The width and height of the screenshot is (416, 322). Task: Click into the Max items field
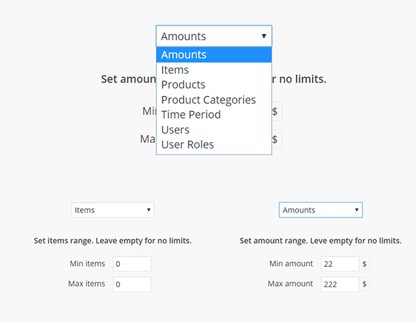[132, 284]
